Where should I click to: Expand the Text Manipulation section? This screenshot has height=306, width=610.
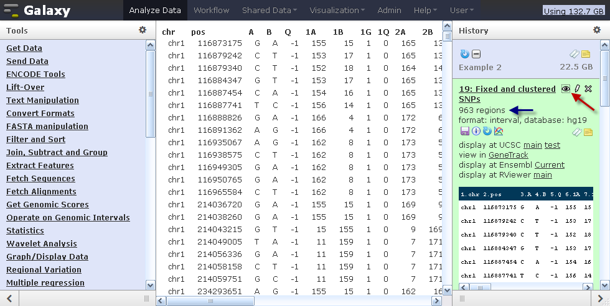pyautogui.click(x=42, y=100)
